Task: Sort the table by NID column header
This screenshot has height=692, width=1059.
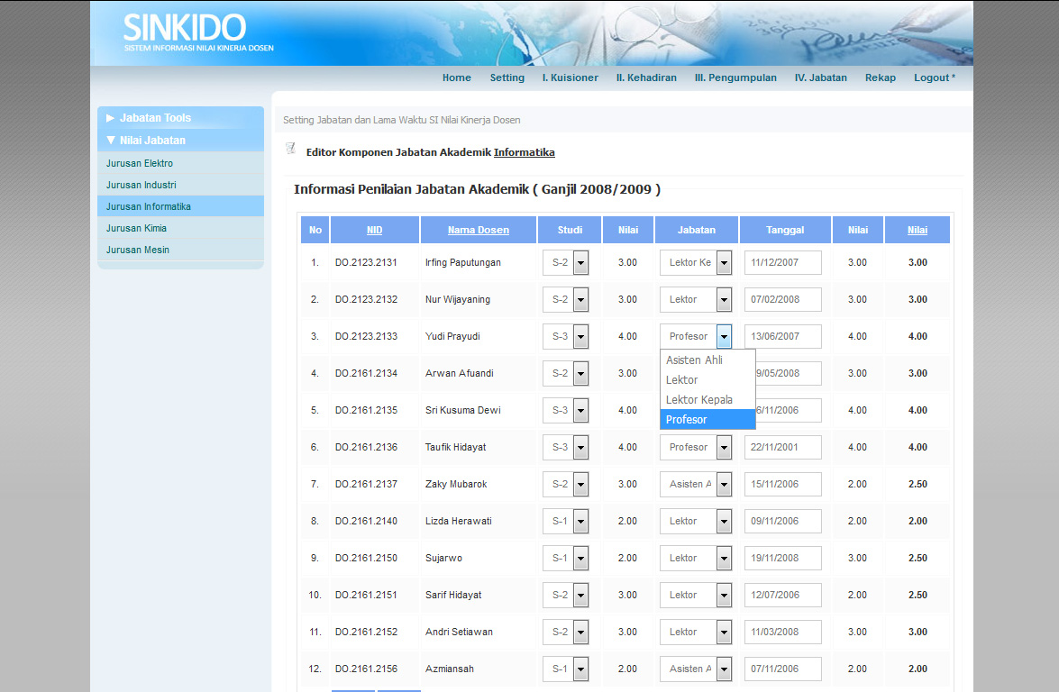Action: (374, 230)
